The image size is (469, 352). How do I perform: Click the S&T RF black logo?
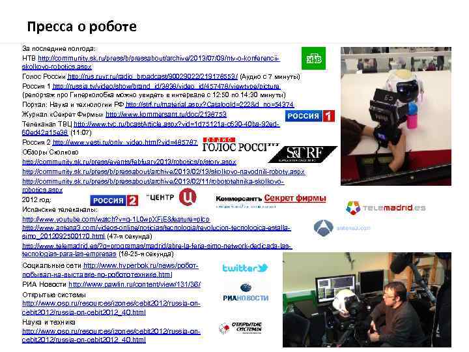click(x=304, y=154)
